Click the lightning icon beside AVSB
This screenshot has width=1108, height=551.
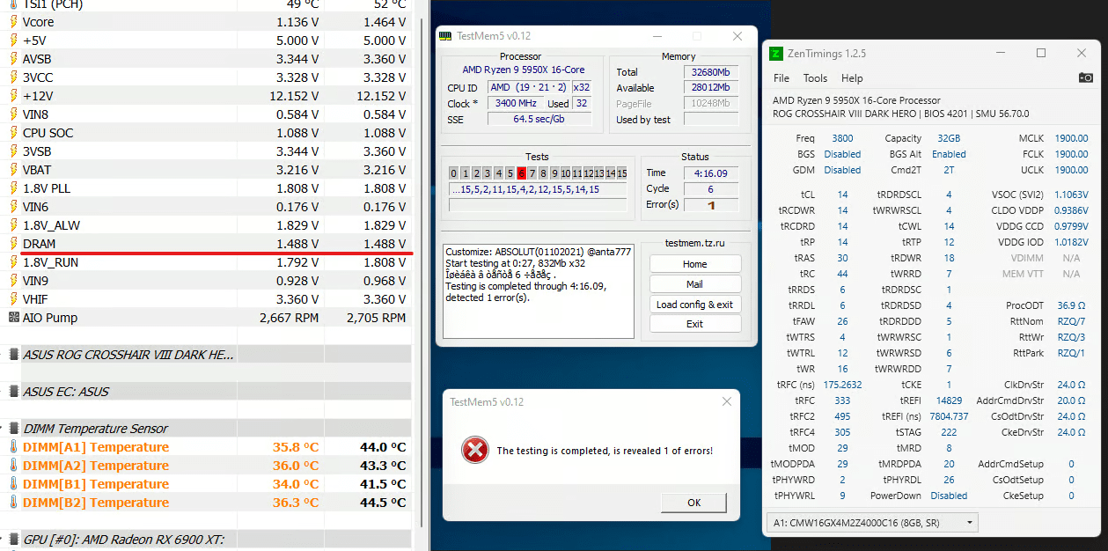[13, 59]
